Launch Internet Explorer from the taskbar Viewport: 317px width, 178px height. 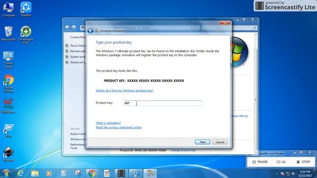[x=20, y=174]
